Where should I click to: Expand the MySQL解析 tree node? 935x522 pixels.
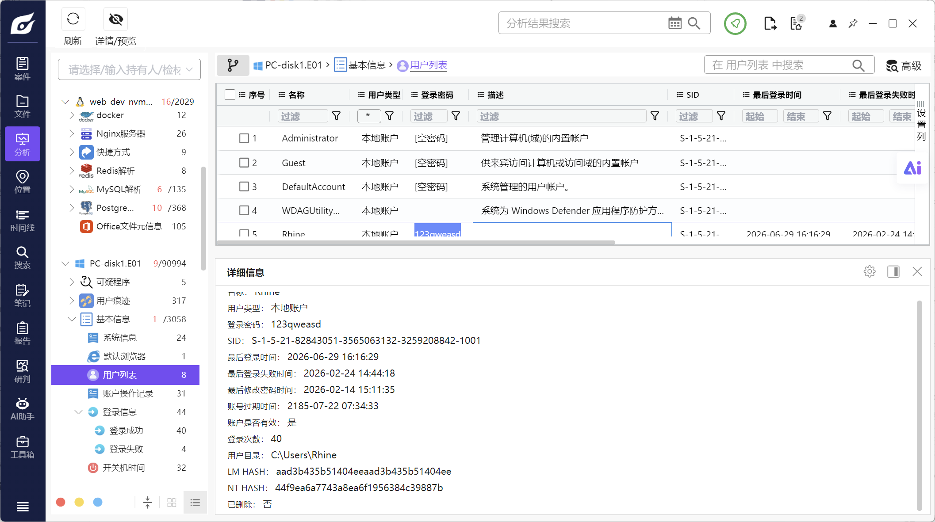[x=72, y=189]
